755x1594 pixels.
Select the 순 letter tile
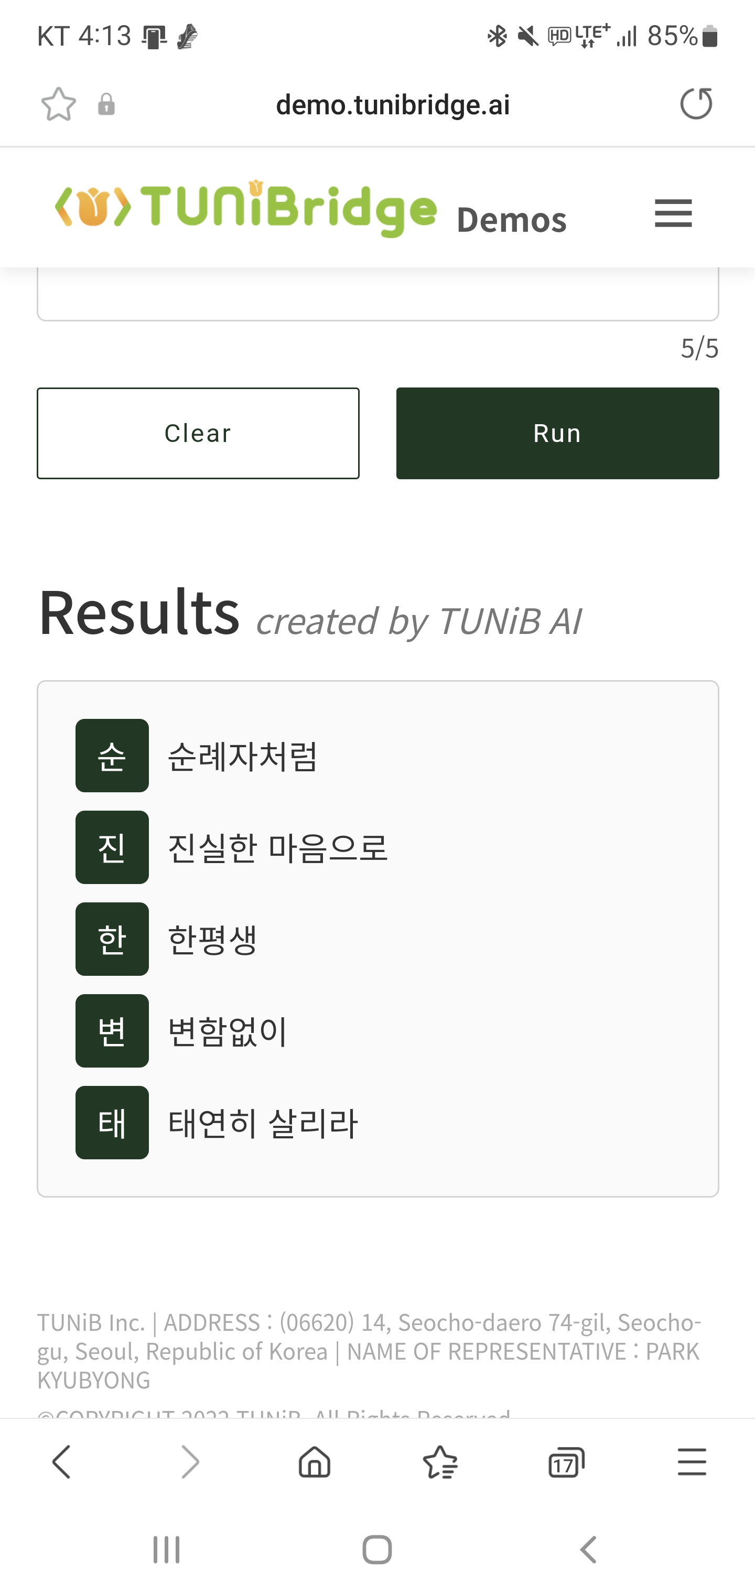coord(112,756)
